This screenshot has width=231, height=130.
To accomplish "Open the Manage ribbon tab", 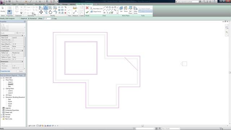I will tap(65, 4).
